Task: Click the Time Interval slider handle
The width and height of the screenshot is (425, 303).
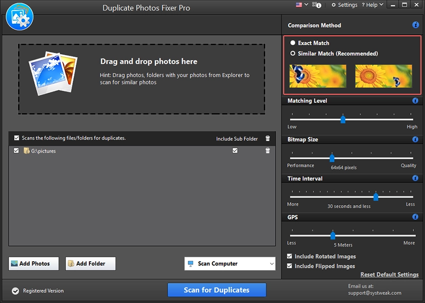Action: point(376,197)
